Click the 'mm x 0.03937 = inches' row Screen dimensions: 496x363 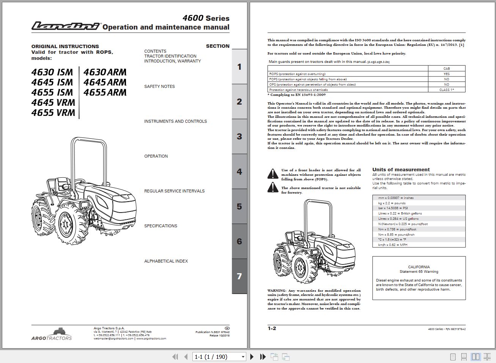click(419, 198)
